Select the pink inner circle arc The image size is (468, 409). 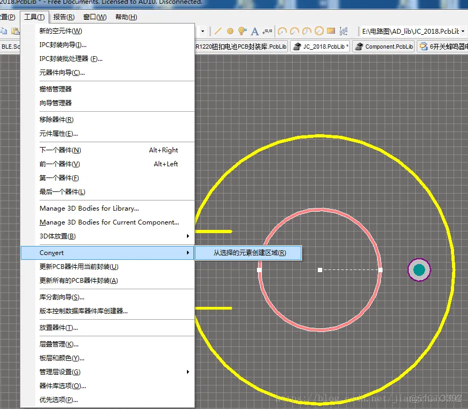[320, 210]
